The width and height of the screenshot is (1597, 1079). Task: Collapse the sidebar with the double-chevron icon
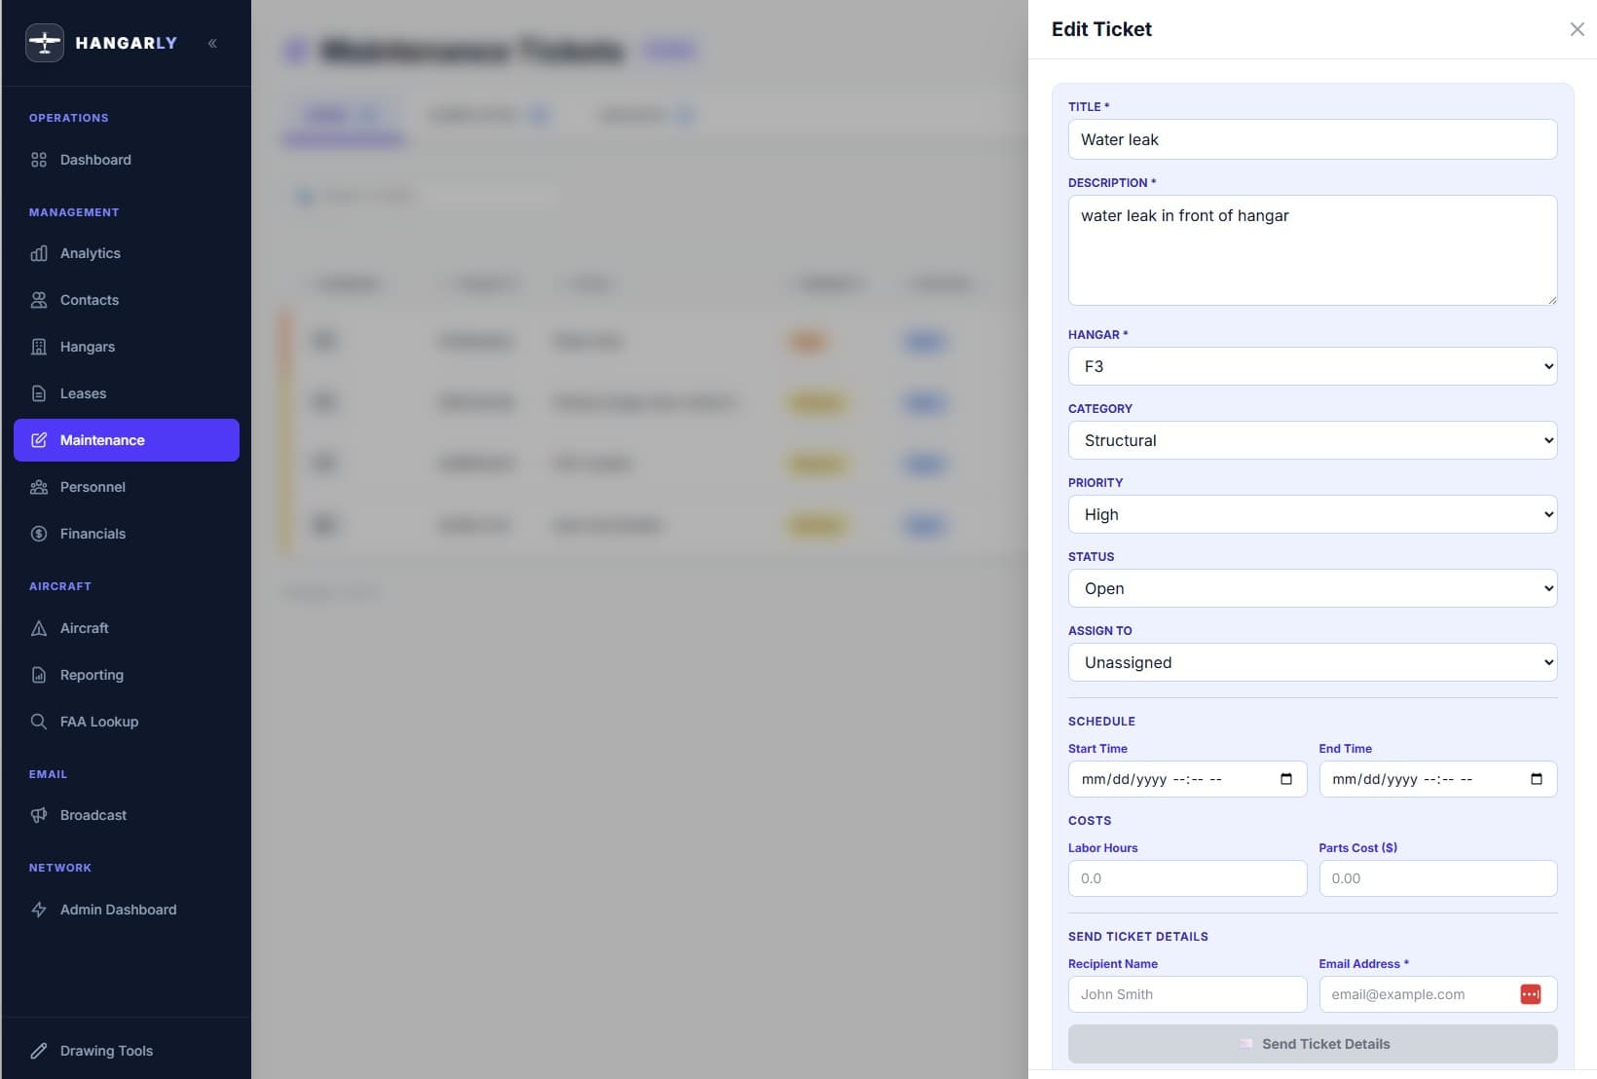tap(212, 43)
